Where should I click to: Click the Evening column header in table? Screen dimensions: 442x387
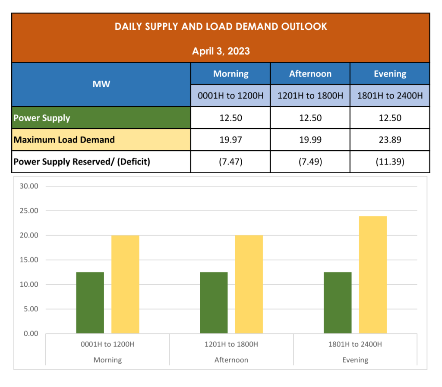coord(390,74)
